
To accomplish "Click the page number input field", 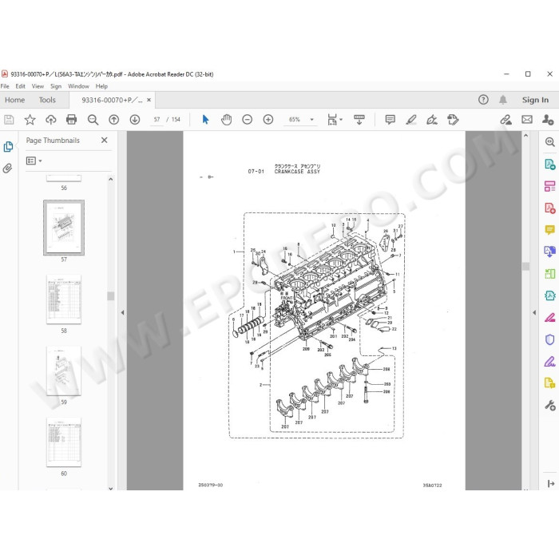I will click(157, 120).
